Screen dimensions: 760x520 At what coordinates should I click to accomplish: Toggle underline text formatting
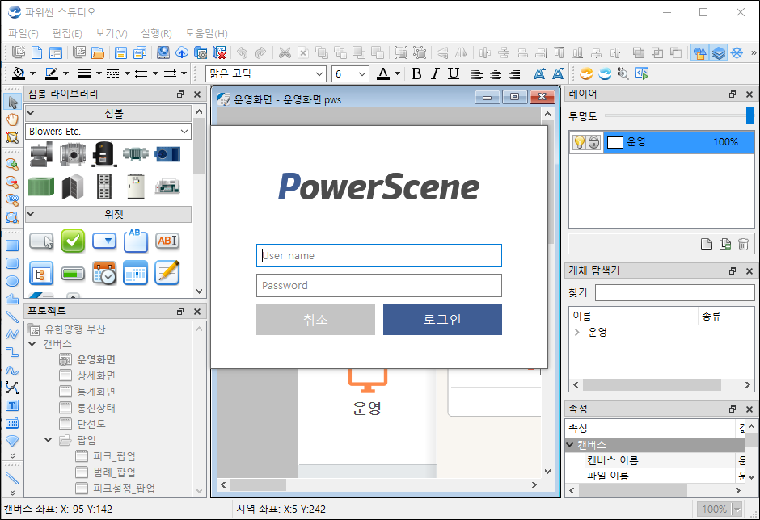[454, 73]
